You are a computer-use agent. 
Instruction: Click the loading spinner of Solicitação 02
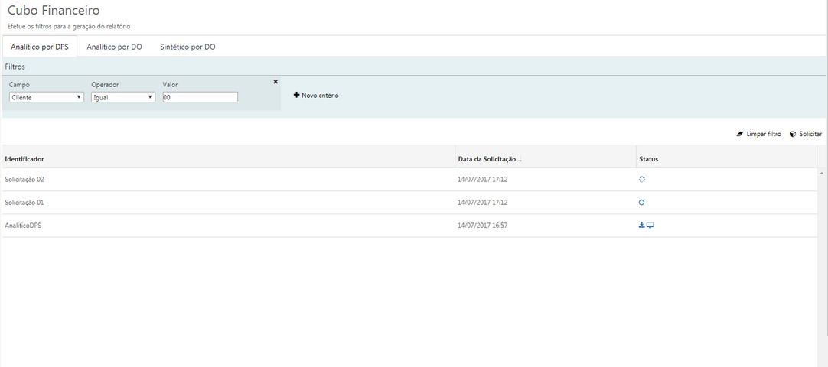point(642,180)
